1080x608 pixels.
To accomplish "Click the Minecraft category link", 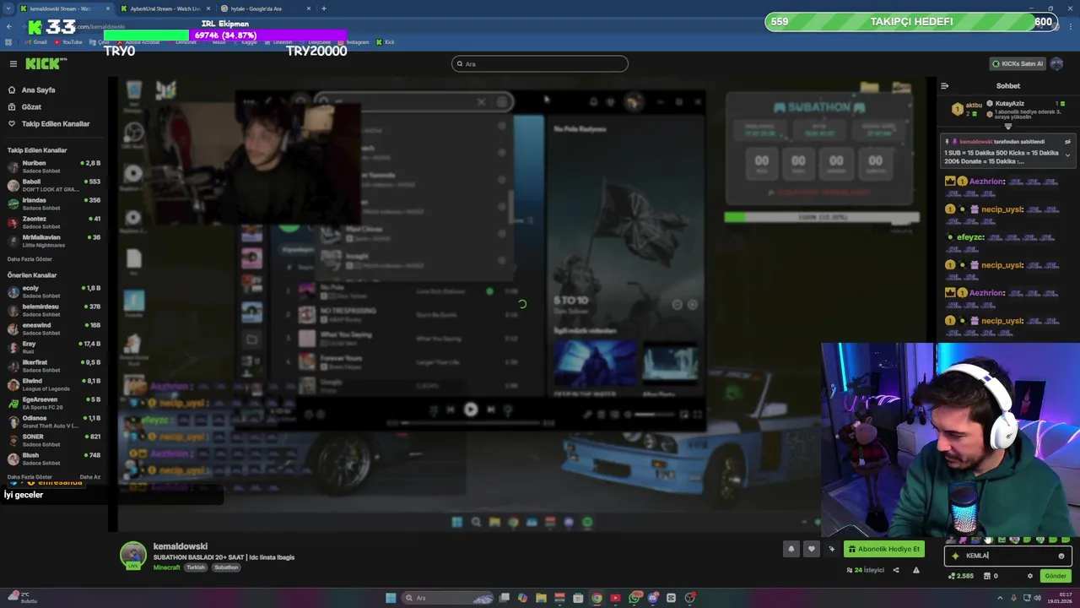I will point(166,567).
